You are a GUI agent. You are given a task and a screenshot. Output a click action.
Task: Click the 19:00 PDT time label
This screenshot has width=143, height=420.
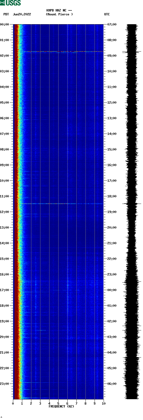coord(5,321)
